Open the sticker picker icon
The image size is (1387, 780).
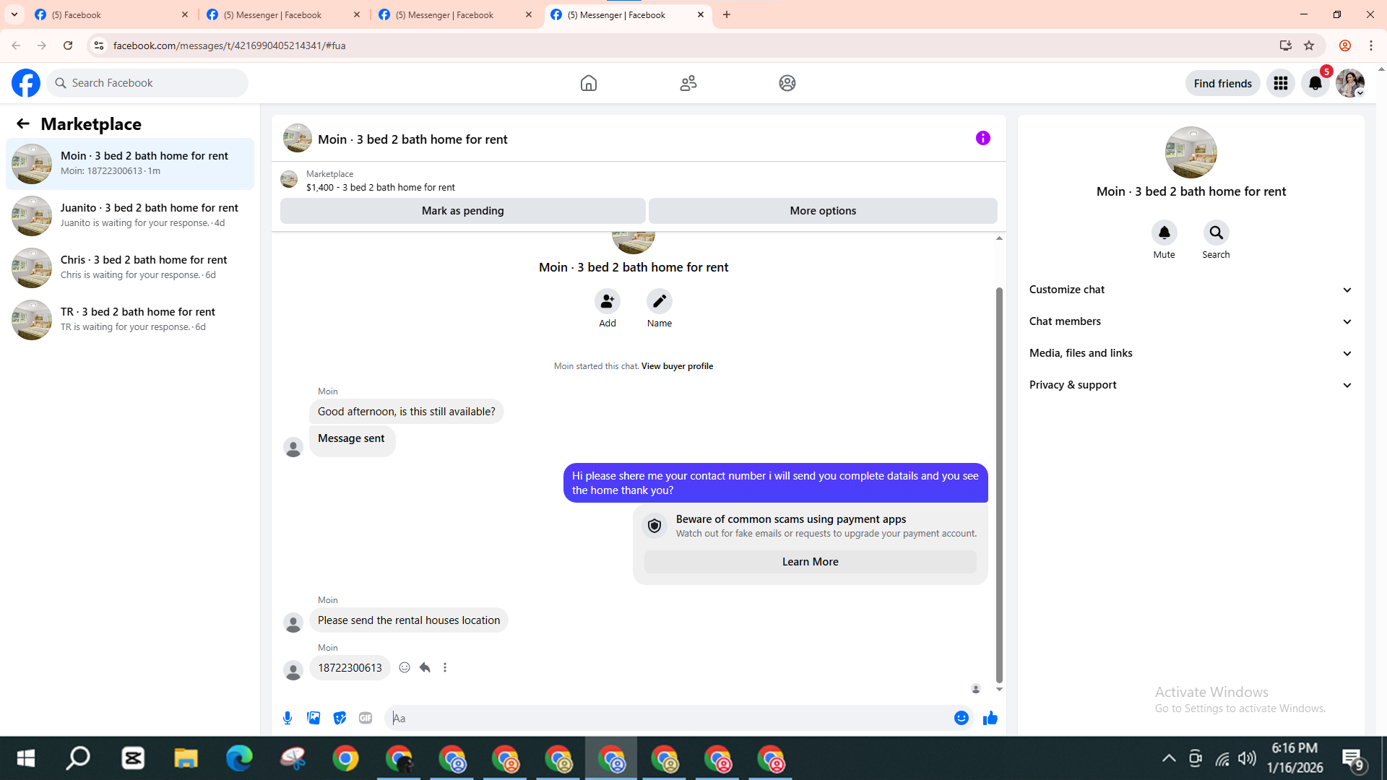340,718
